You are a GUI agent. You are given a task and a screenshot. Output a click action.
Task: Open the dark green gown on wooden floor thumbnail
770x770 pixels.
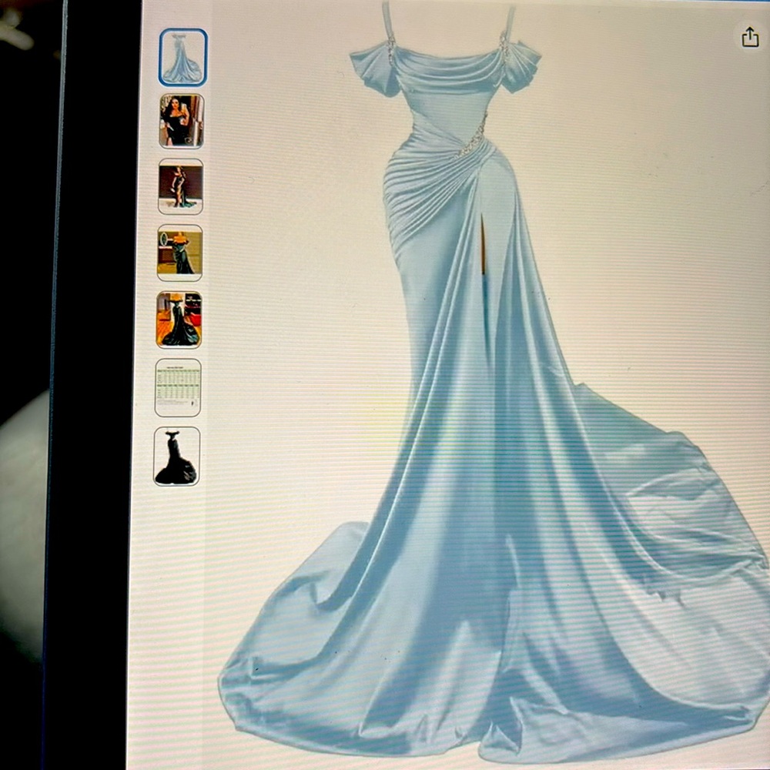coord(179,320)
